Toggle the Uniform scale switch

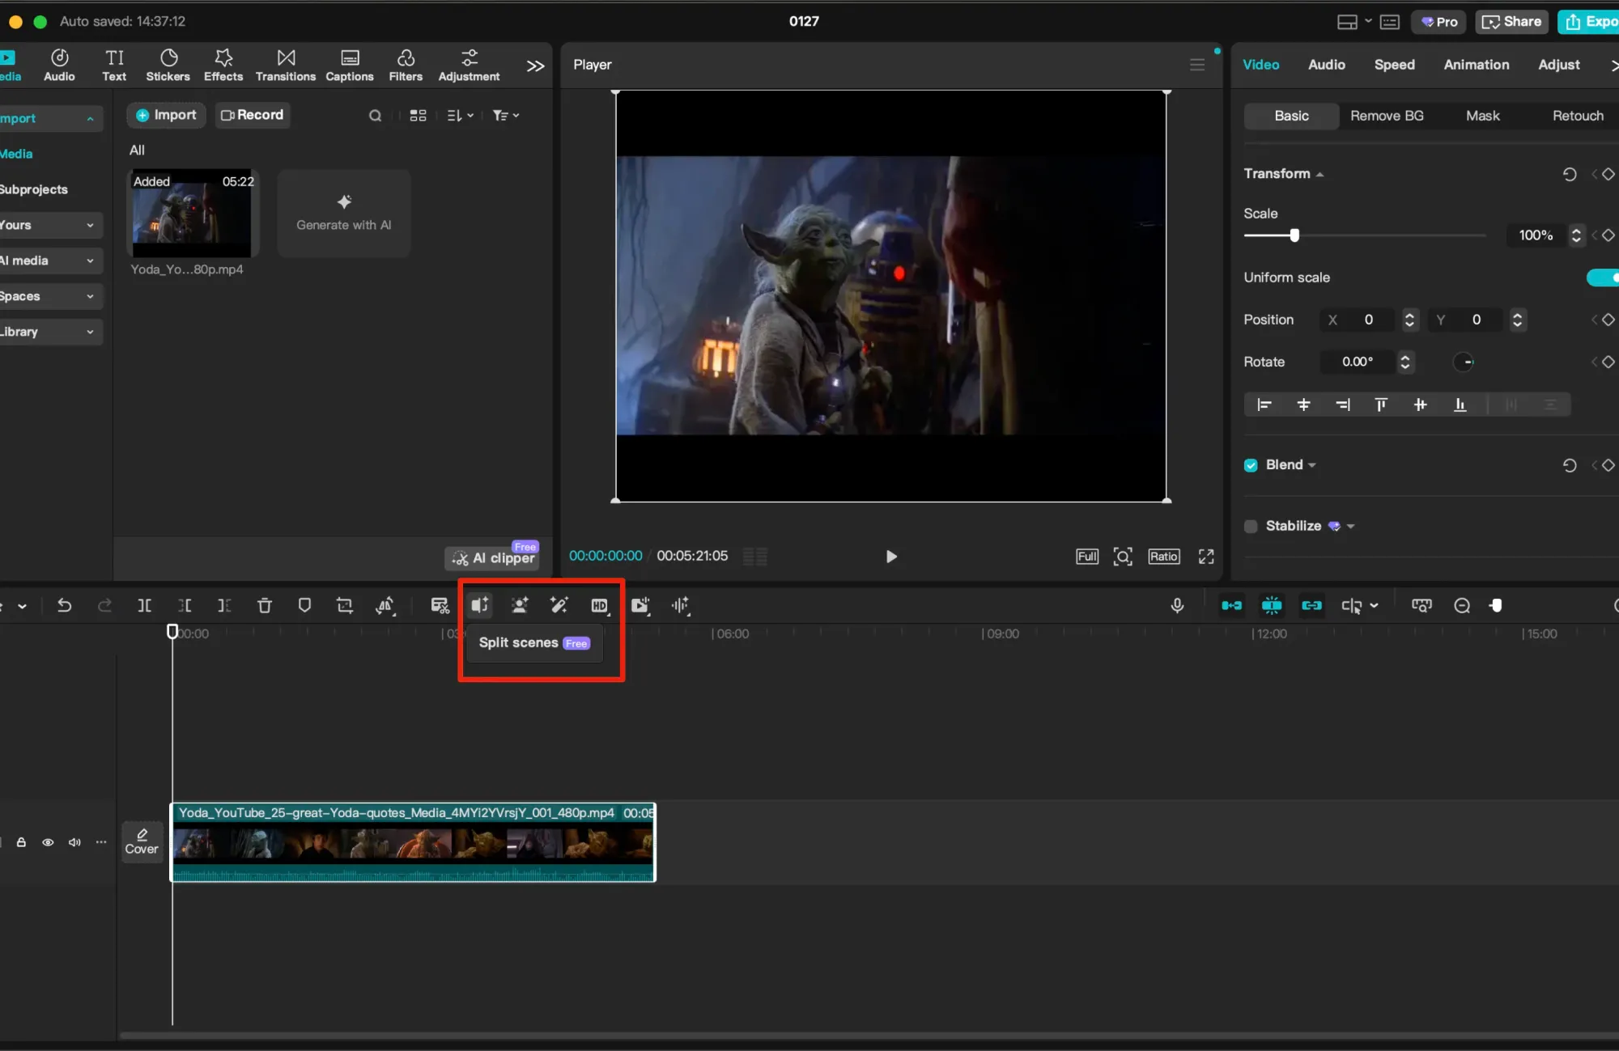tap(1602, 278)
